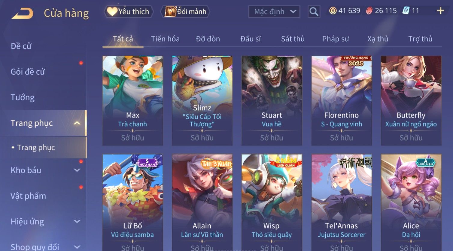
Task: Tap the blue ticket currency icon
Action: coord(406,11)
